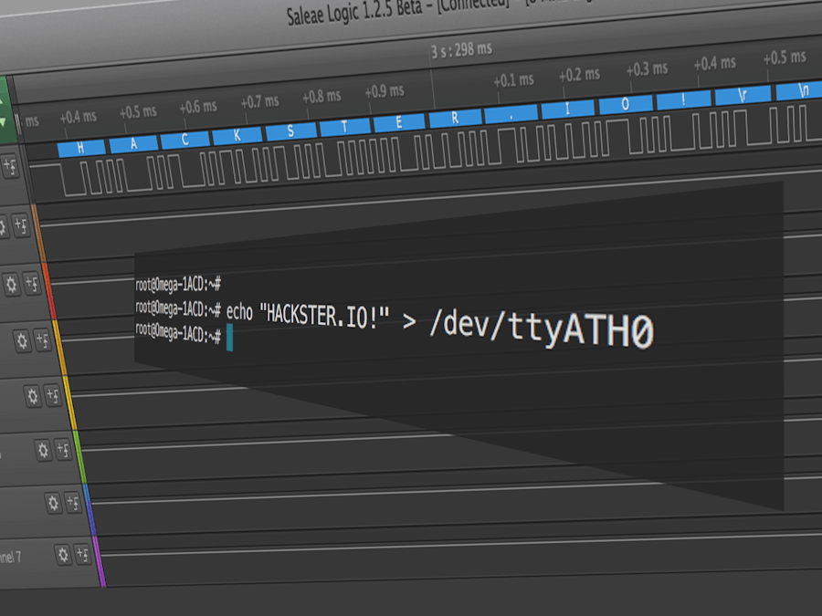This screenshot has height=616, width=822.
Task: Select the decoded 'O' byte label
Action: [x=626, y=103]
